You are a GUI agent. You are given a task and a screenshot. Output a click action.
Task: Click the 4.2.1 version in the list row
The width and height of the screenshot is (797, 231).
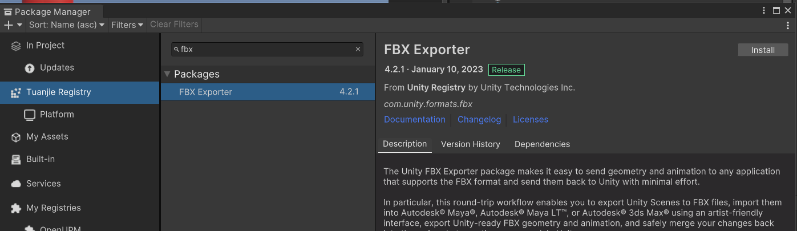tap(349, 92)
